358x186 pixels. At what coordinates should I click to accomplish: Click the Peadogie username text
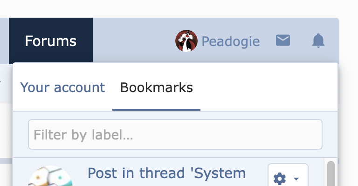(231, 41)
